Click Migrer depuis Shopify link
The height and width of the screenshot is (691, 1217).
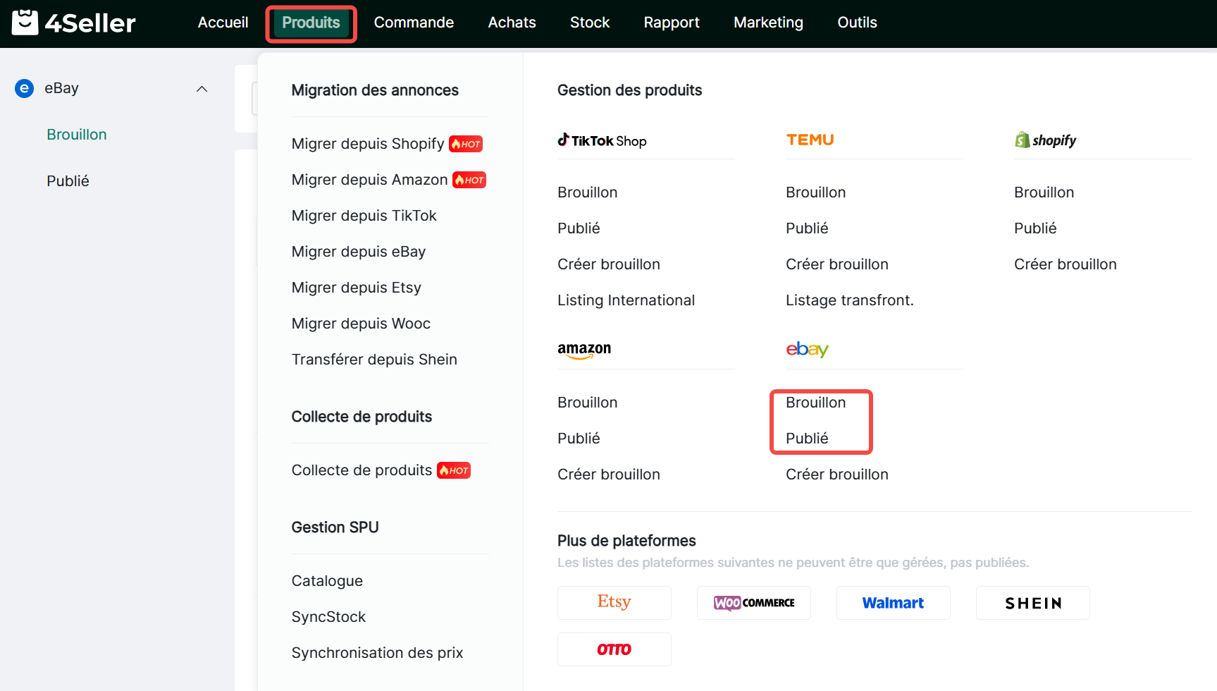tap(368, 144)
